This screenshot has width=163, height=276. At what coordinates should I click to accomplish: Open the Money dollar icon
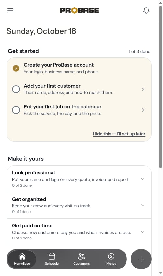[x=111, y=256]
